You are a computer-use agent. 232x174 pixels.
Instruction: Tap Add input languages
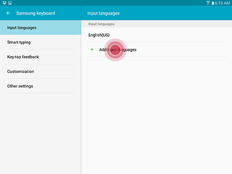pyautogui.click(x=156, y=50)
